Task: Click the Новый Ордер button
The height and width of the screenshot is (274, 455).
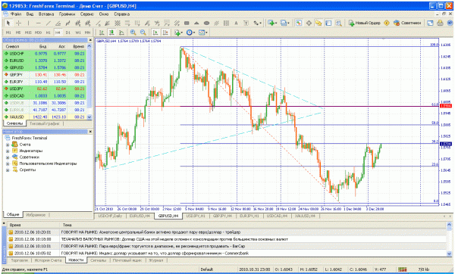Action: coord(365,23)
